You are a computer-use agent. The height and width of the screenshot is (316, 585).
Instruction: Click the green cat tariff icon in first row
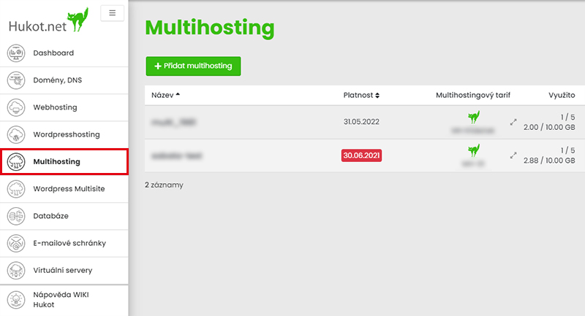click(x=473, y=117)
